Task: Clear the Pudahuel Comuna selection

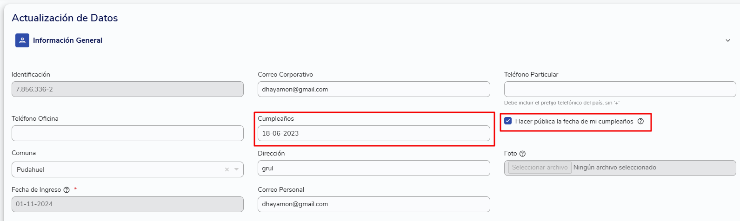Action: pos(227,169)
